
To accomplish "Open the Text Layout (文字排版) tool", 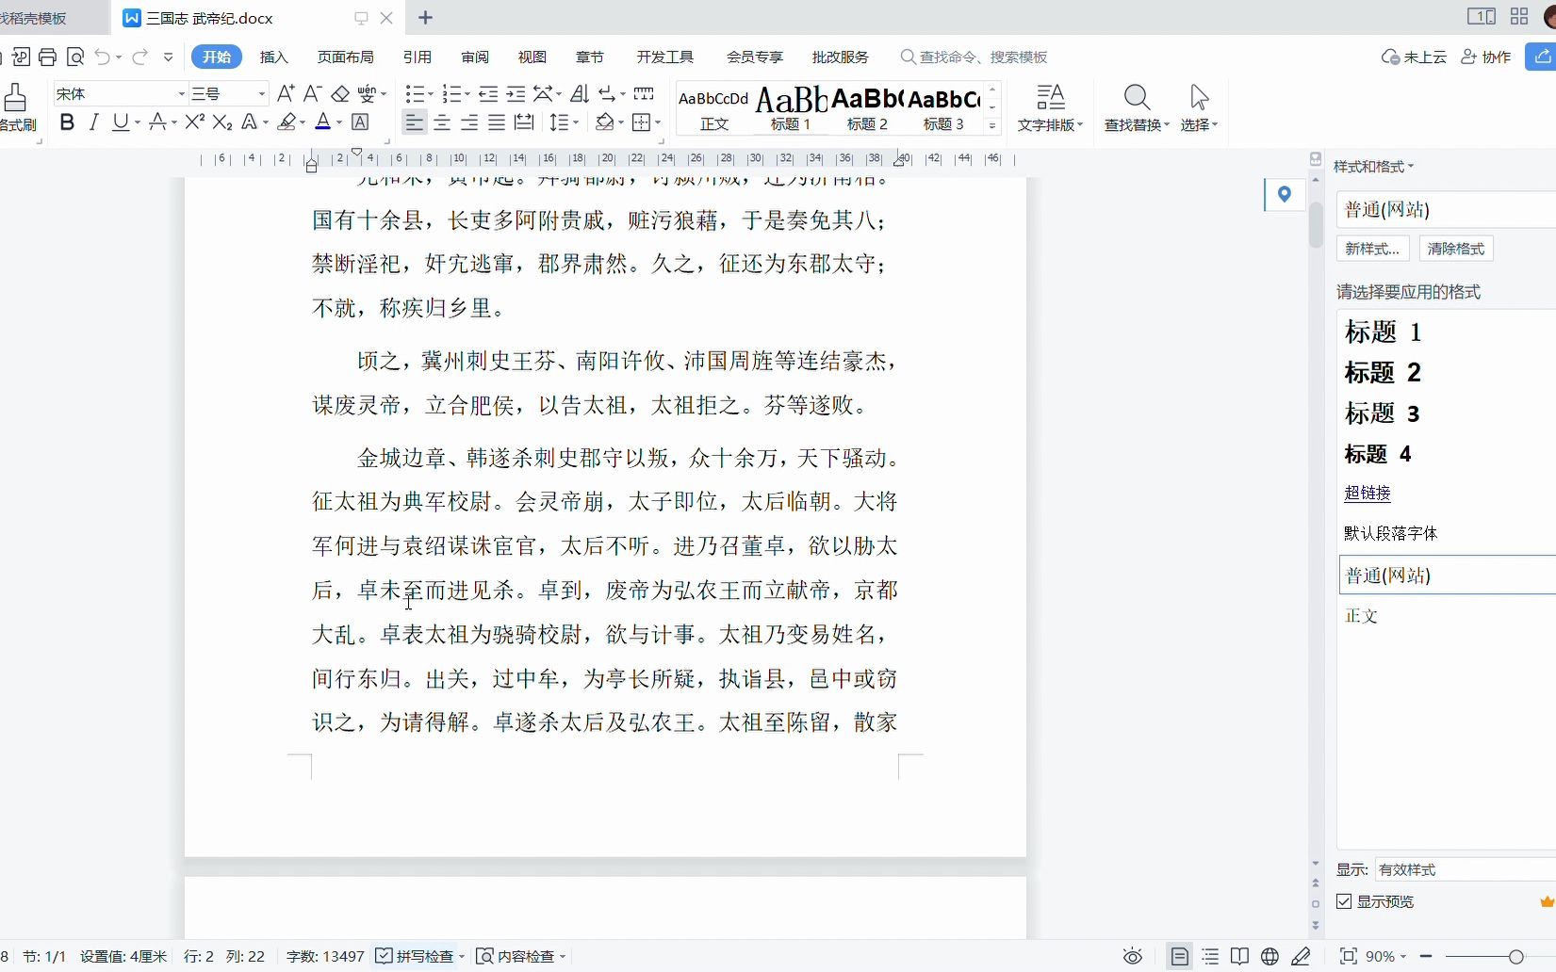I will (1050, 108).
